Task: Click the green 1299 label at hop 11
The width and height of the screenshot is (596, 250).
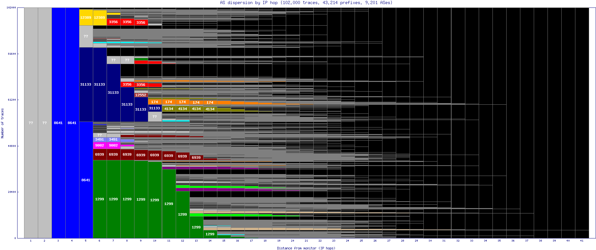Action: tap(169, 204)
